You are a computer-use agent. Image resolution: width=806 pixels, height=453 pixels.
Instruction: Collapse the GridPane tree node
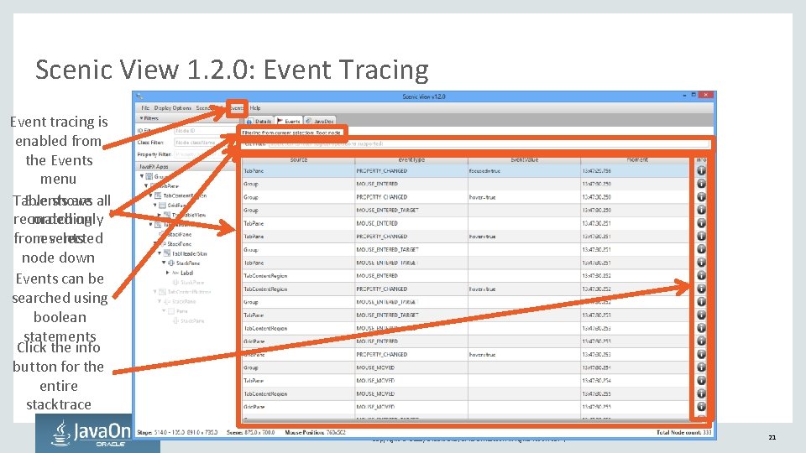click(x=155, y=205)
